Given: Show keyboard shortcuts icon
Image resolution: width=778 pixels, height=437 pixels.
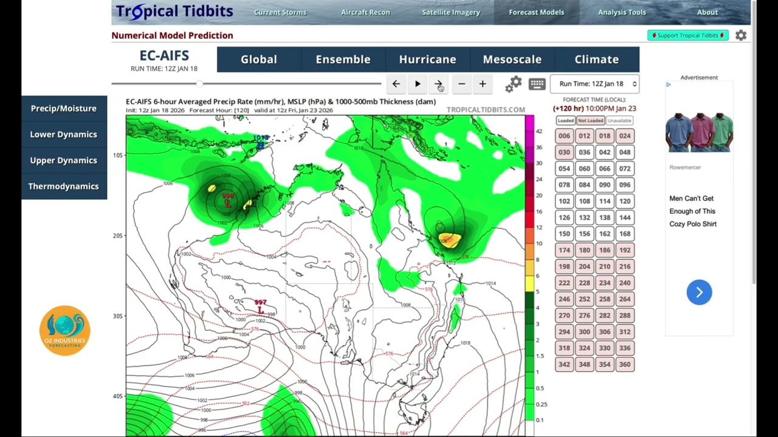Looking at the screenshot, I should [x=537, y=84].
